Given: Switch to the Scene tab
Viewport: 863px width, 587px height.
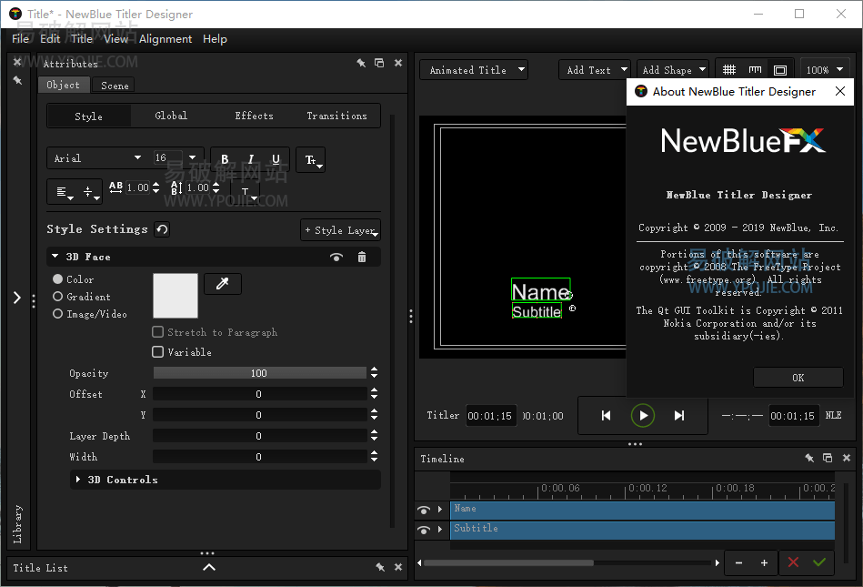Looking at the screenshot, I should click(115, 86).
